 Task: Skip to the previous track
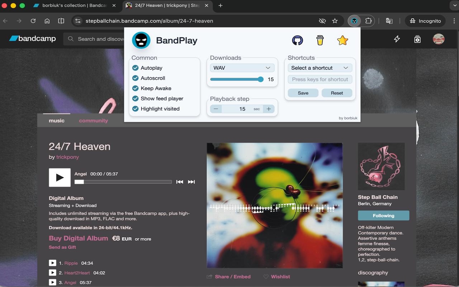[x=180, y=182]
